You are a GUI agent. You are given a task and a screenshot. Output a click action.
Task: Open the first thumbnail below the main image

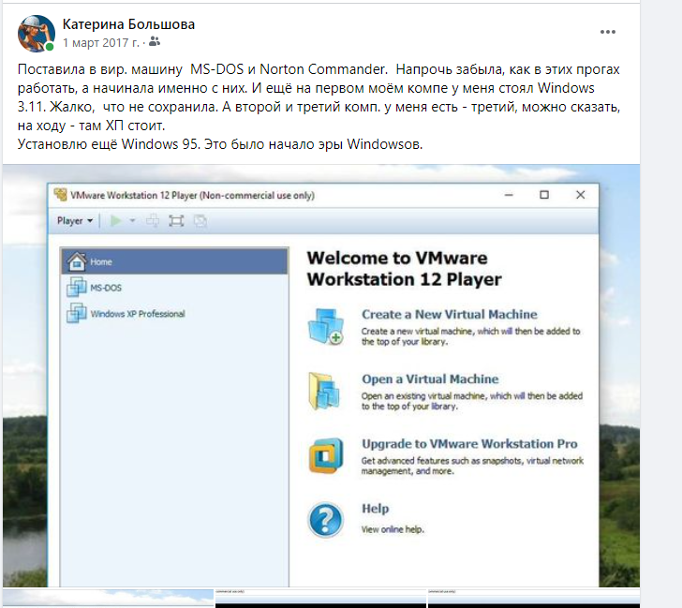click(x=108, y=598)
